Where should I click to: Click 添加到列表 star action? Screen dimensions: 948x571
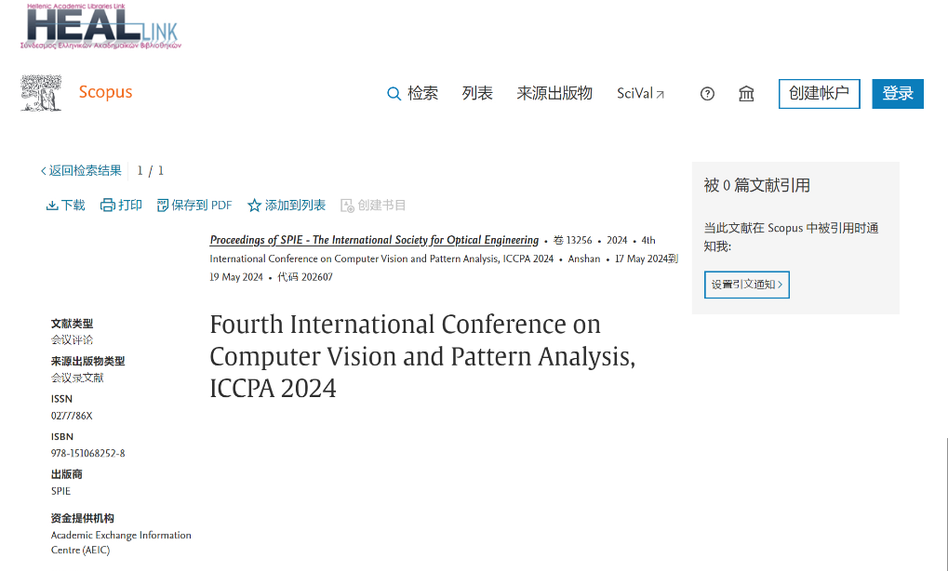pos(287,206)
